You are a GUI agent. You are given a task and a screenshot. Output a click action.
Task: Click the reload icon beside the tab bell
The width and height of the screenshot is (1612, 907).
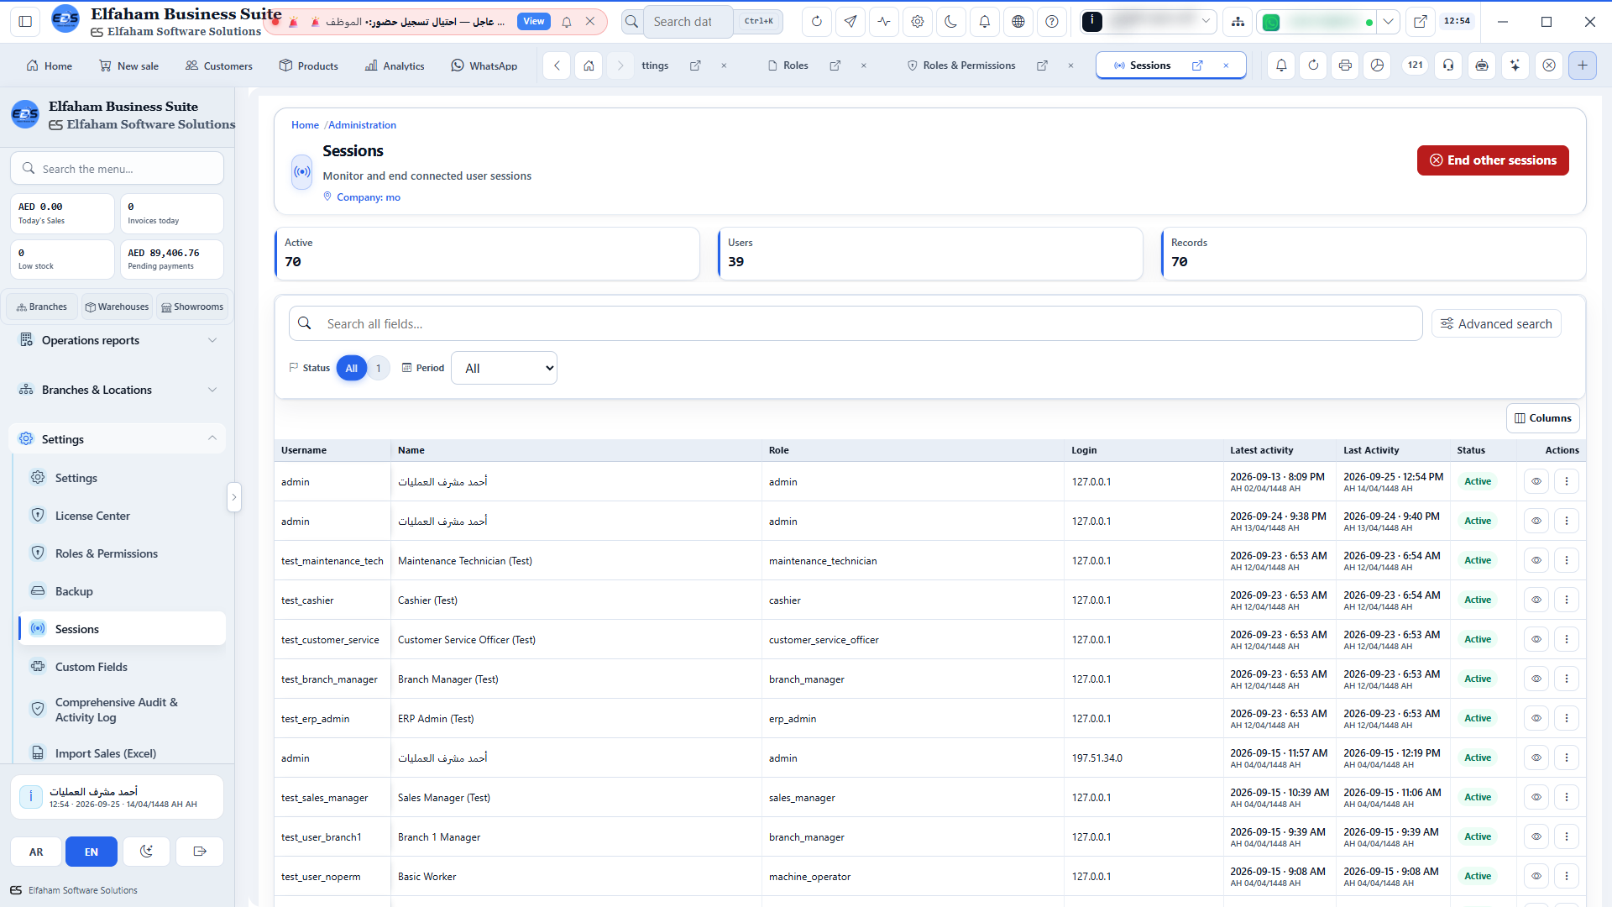[1313, 66]
